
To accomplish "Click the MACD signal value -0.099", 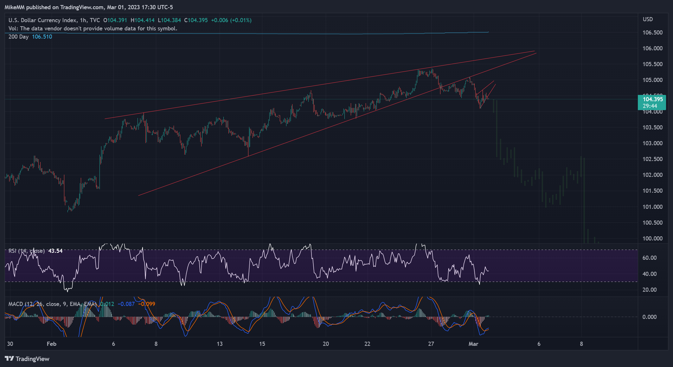I will (x=147, y=304).
